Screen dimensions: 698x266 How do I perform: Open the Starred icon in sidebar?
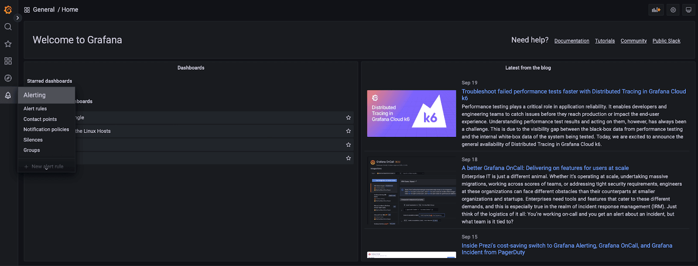(8, 44)
